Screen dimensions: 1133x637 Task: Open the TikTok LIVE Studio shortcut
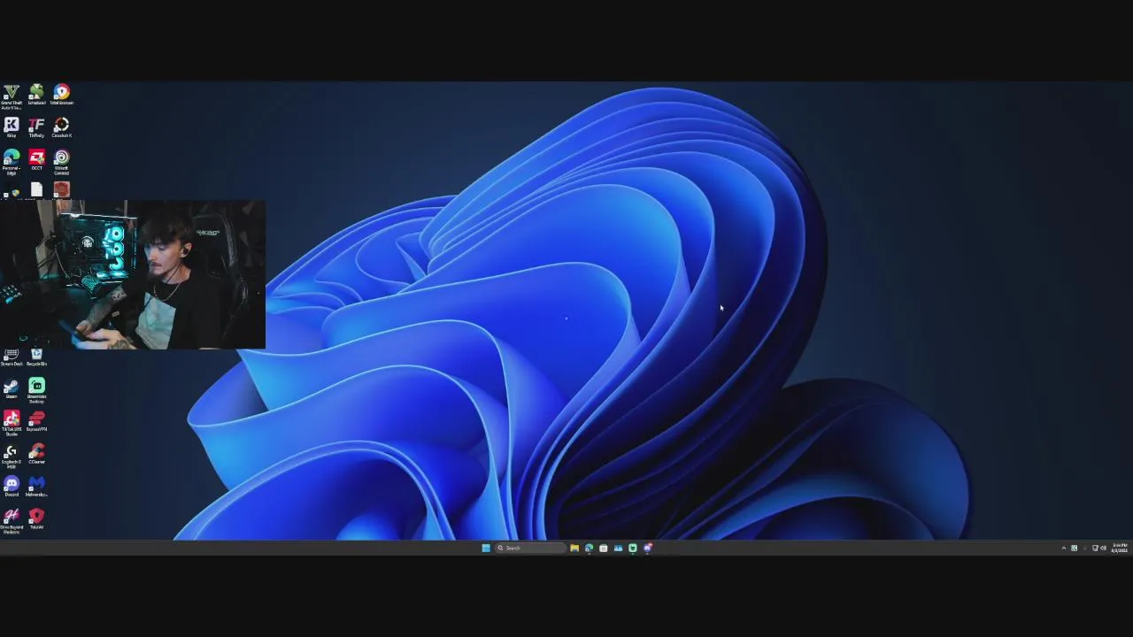(12, 423)
